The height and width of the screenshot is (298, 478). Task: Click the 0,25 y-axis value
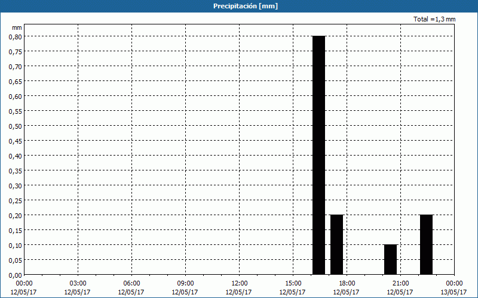(16, 201)
